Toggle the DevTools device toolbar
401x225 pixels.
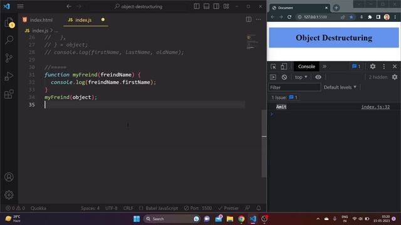284,67
